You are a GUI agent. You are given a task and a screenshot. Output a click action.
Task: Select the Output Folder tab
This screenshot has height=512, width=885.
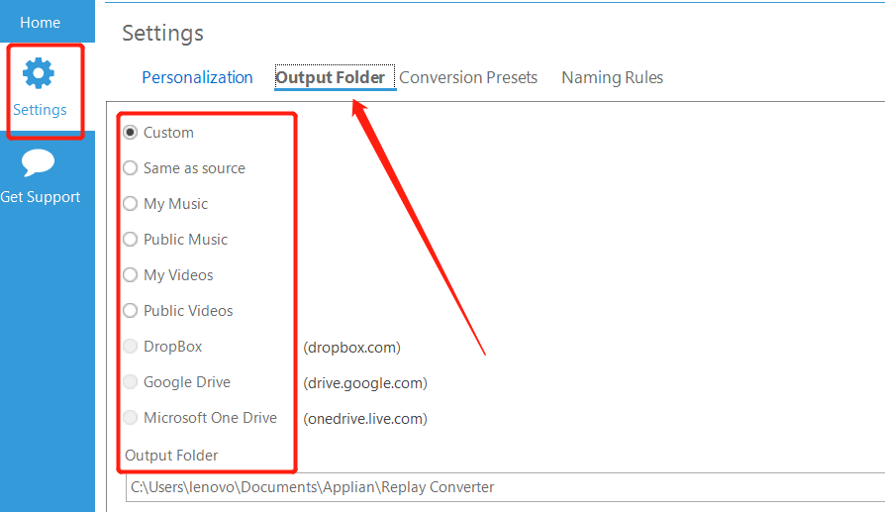331,77
